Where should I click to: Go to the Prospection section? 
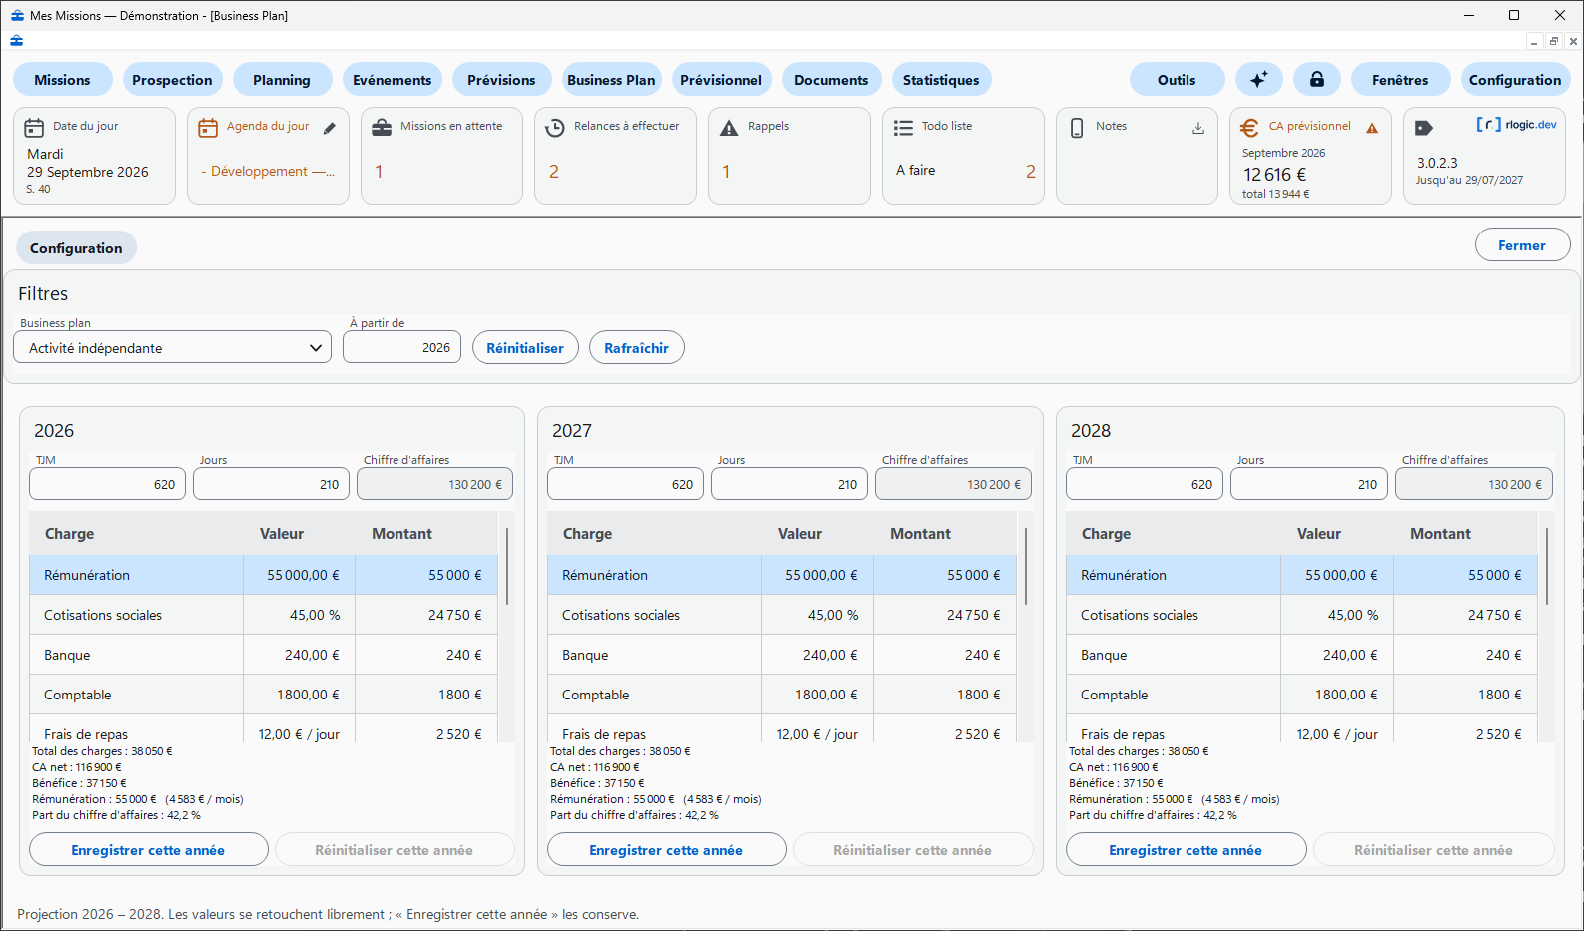(172, 80)
